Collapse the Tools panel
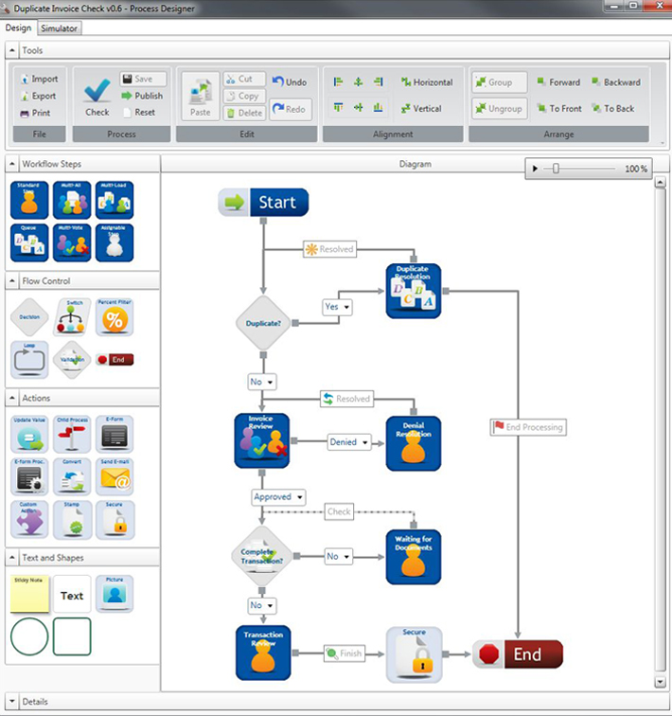 point(12,50)
